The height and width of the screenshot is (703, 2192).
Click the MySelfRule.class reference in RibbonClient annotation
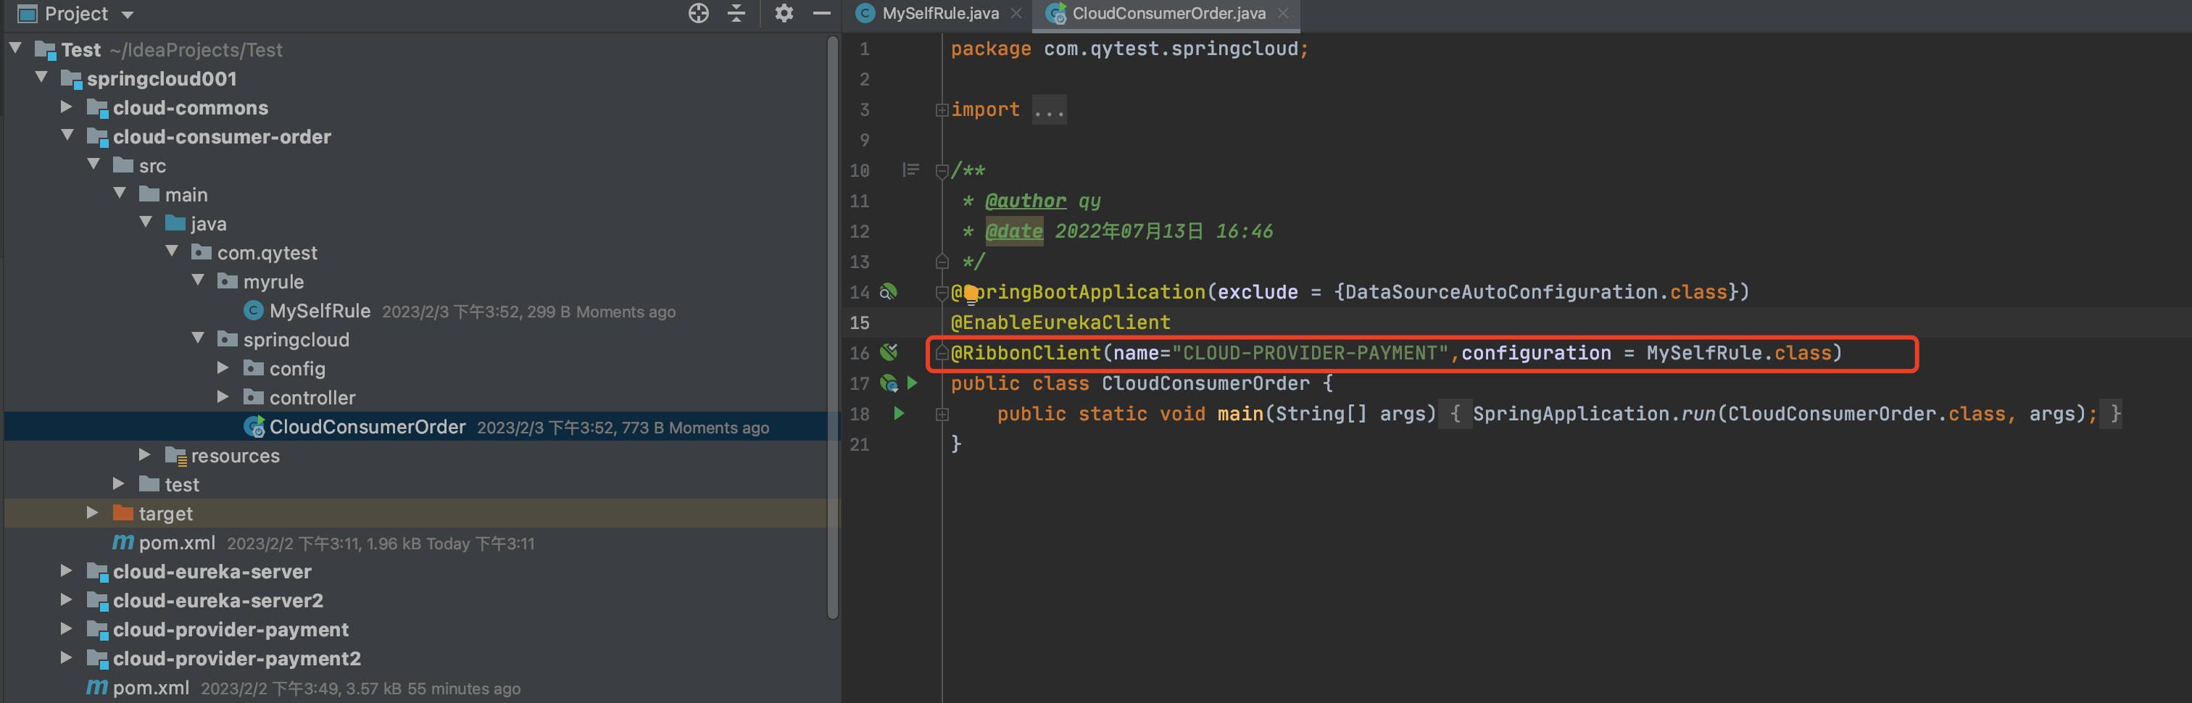[1738, 352]
